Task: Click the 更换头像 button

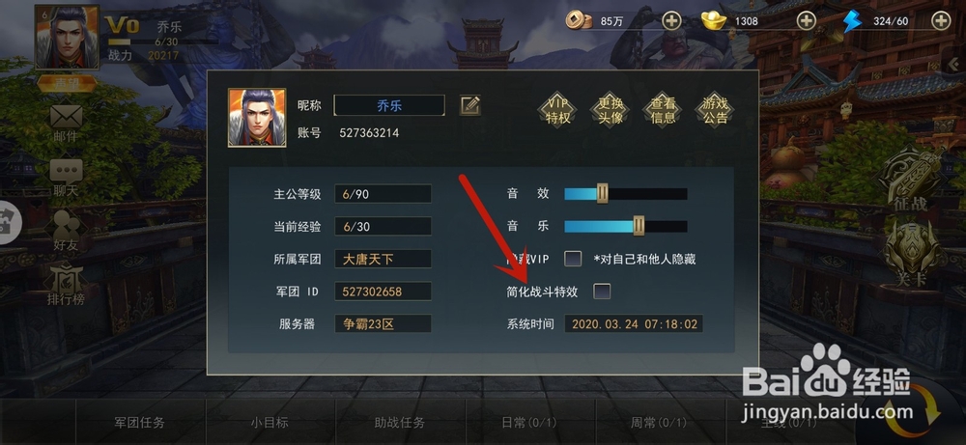Action: pyautogui.click(x=611, y=111)
